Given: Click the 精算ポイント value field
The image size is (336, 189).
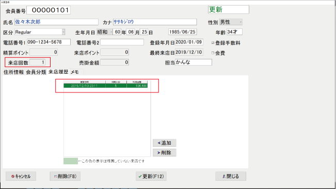Looking at the screenshot, I should (x=44, y=52).
